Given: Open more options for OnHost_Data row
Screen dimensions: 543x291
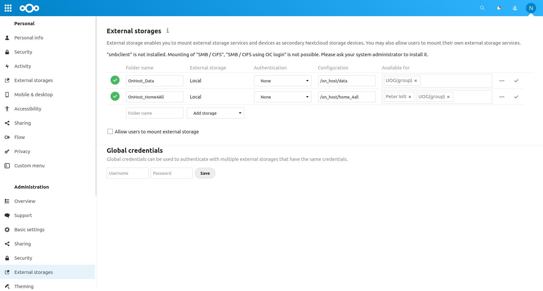Looking at the screenshot, I should (x=502, y=81).
